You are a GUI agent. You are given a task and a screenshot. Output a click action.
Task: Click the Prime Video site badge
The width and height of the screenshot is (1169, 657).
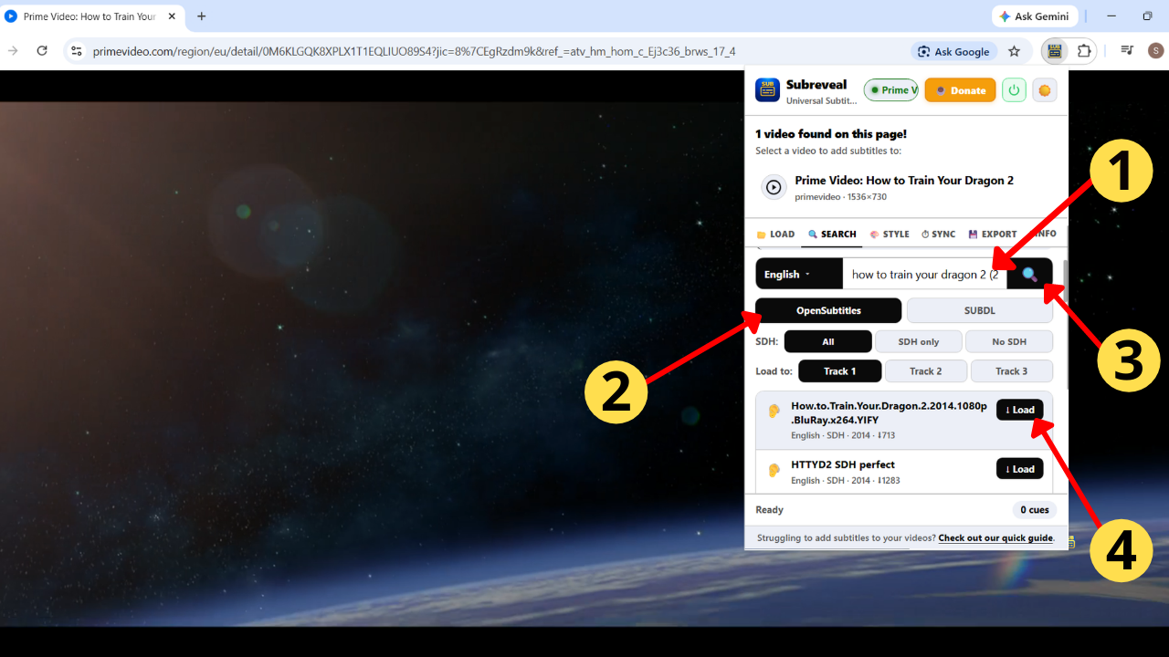coord(890,89)
